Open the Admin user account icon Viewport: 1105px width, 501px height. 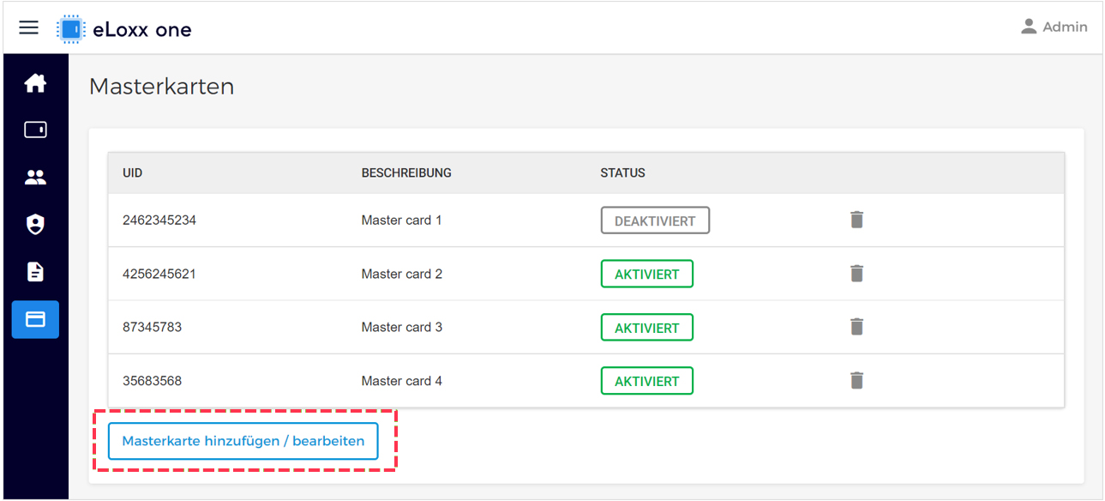[x=1029, y=27]
